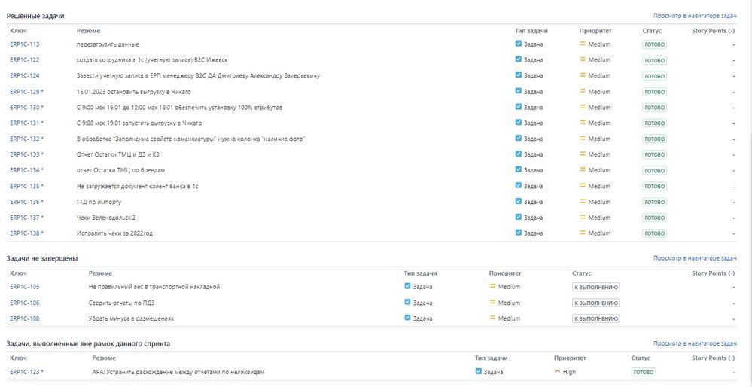Image resolution: width=752 pixels, height=387 pixels.
Task: Click К ВЫПОЛНЕНИЮ status badge for ERP1C-108
Action: pos(595,319)
